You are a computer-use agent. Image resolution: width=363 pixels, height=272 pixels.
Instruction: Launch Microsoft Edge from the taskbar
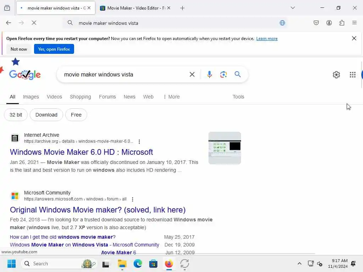click(x=138, y=263)
